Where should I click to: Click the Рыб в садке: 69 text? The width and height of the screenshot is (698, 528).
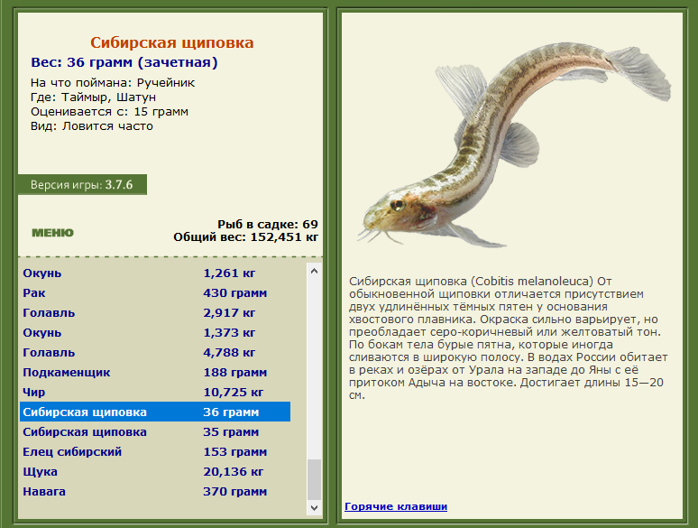[x=268, y=224]
